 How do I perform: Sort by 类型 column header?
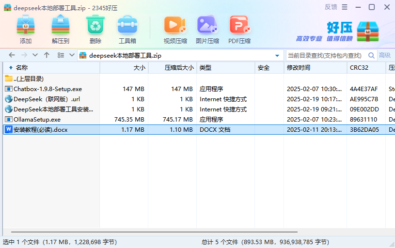pos(226,68)
